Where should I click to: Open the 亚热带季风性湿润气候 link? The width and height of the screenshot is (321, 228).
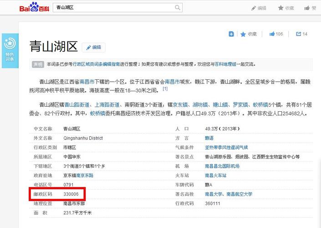(226, 147)
